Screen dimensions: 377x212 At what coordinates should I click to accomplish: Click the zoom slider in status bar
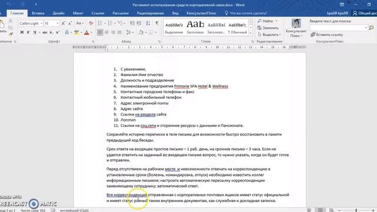point(356,210)
